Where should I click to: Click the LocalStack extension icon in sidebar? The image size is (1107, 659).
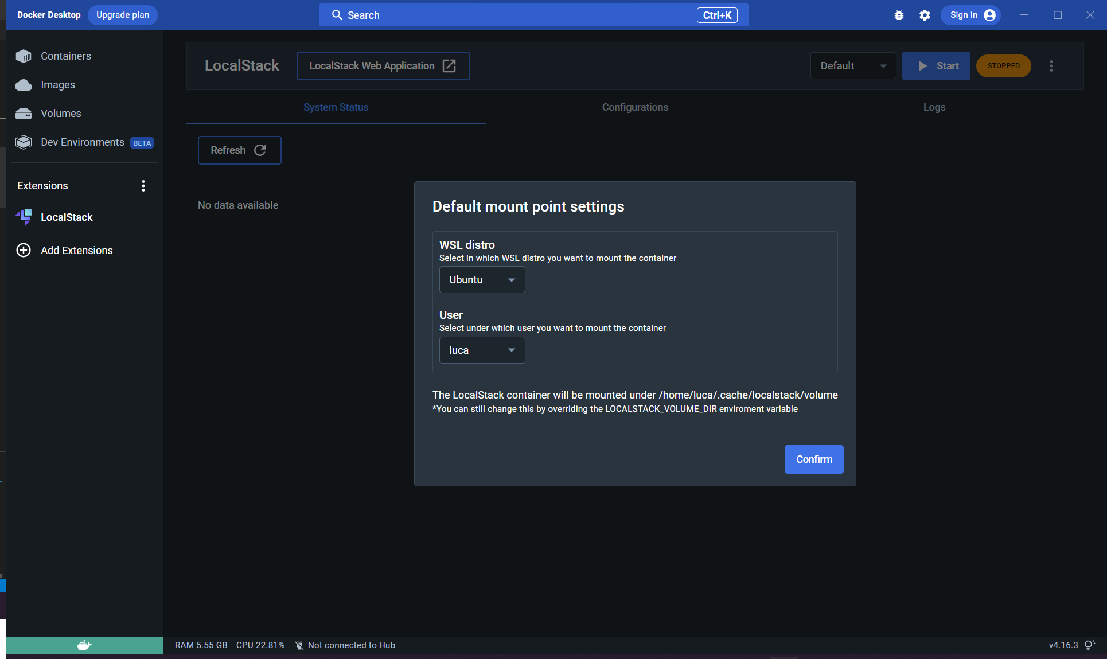(x=24, y=217)
